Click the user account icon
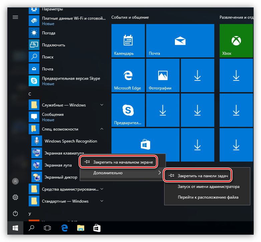 pos(15,181)
